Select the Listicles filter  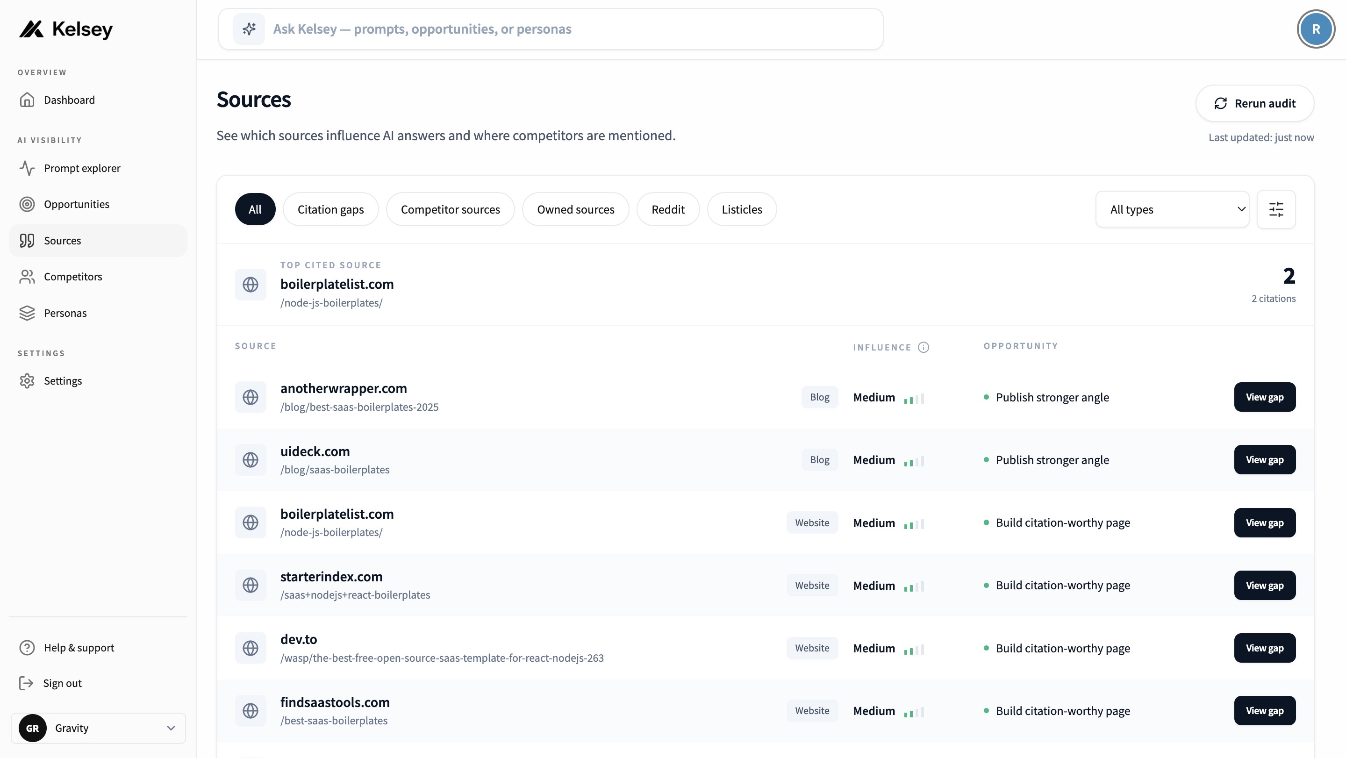(x=741, y=209)
